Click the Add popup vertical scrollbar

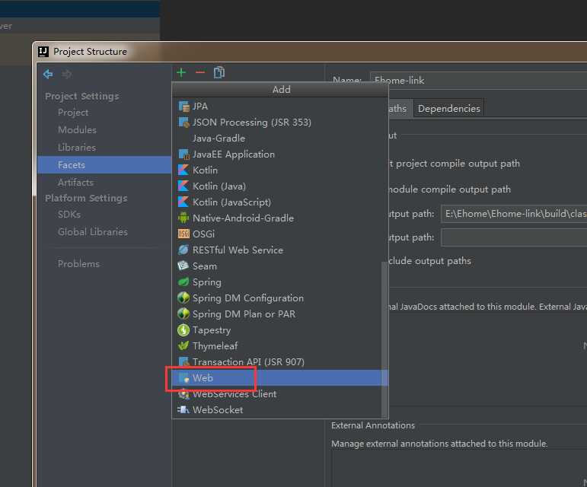384,339
